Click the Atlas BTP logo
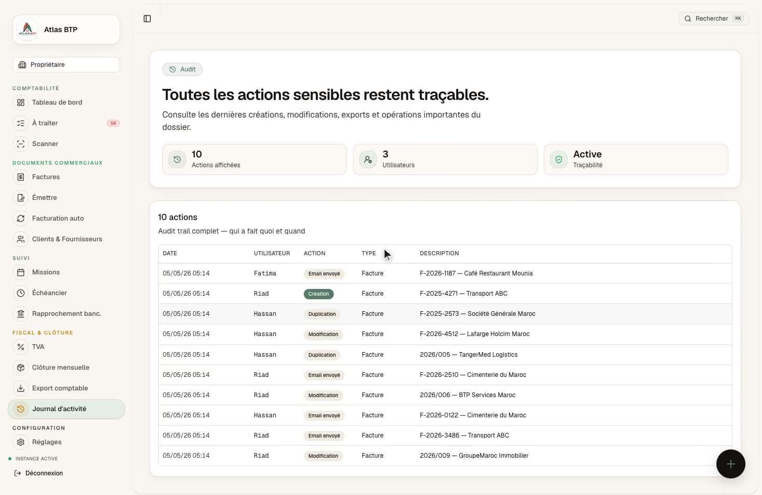 click(27, 30)
